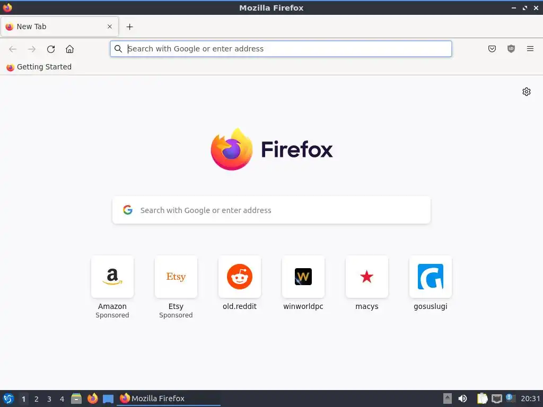Go back with the back arrow
Image resolution: width=543 pixels, height=407 pixels.
pyautogui.click(x=13, y=49)
